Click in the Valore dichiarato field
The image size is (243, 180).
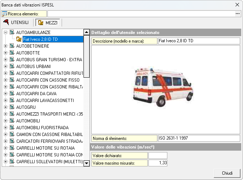click(x=157, y=156)
